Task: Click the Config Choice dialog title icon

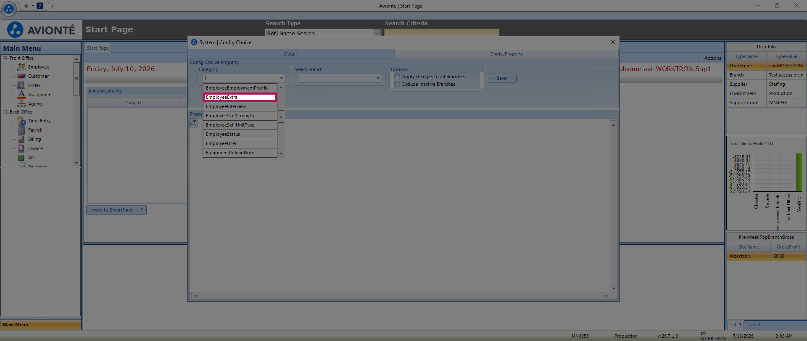Action: (194, 42)
